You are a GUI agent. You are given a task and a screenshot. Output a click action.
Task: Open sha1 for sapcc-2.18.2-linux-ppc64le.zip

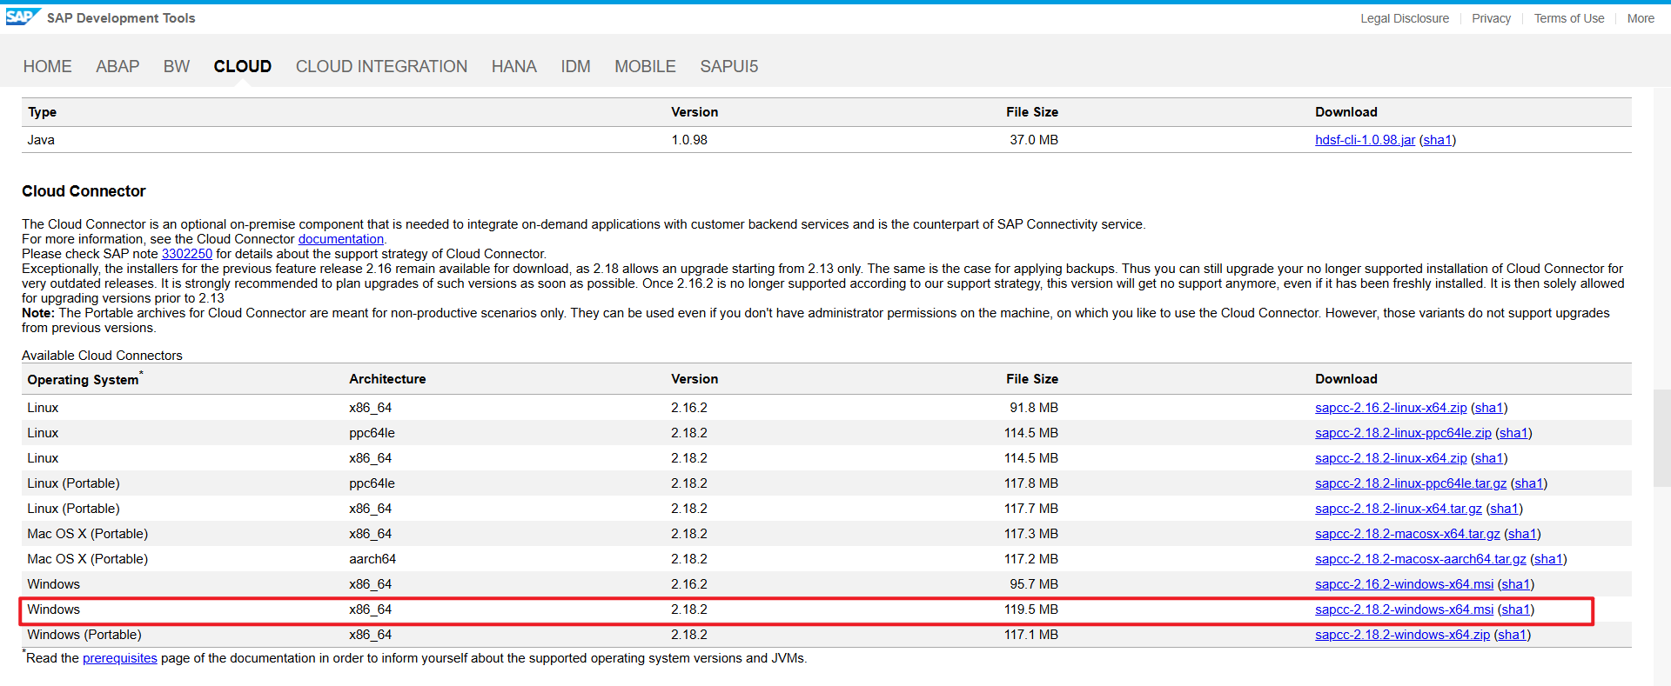(1513, 433)
